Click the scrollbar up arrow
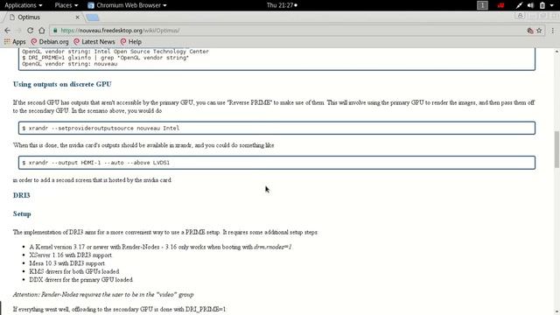560x315 pixels. click(x=556, y=52)
